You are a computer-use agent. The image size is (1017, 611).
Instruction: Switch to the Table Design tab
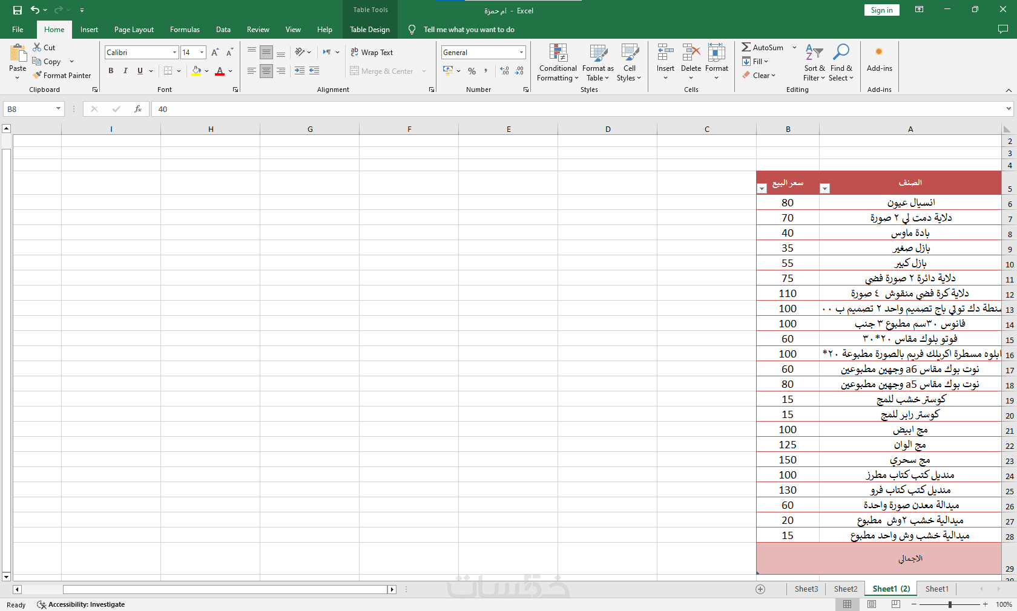[x=370, y=29]
